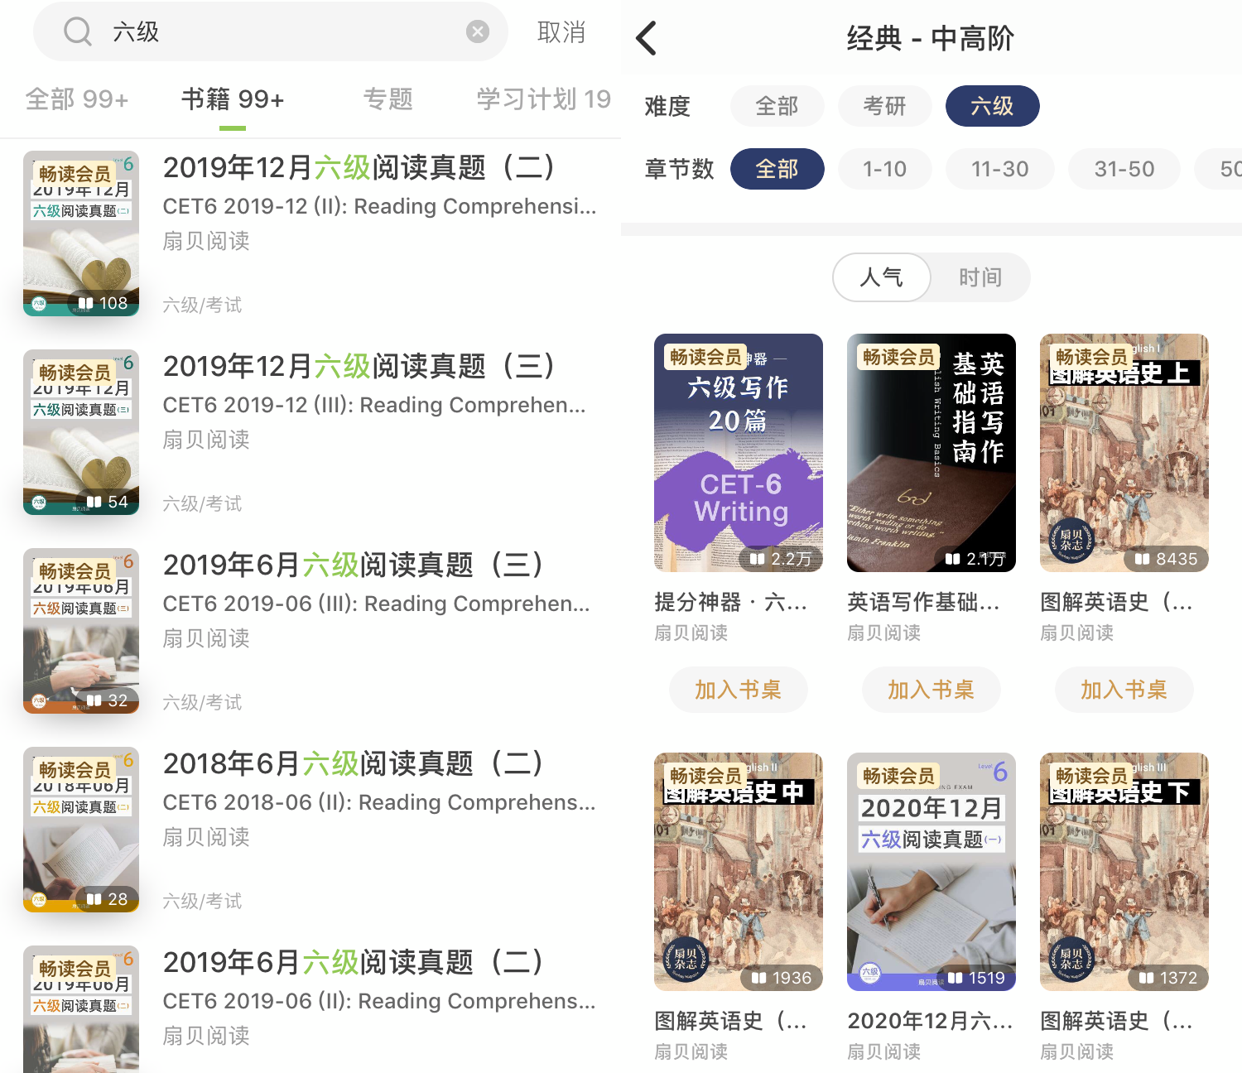Sort books by 时间
Image resolution: width=1242 pixels, height=1073 pixels.
[980, 277]
